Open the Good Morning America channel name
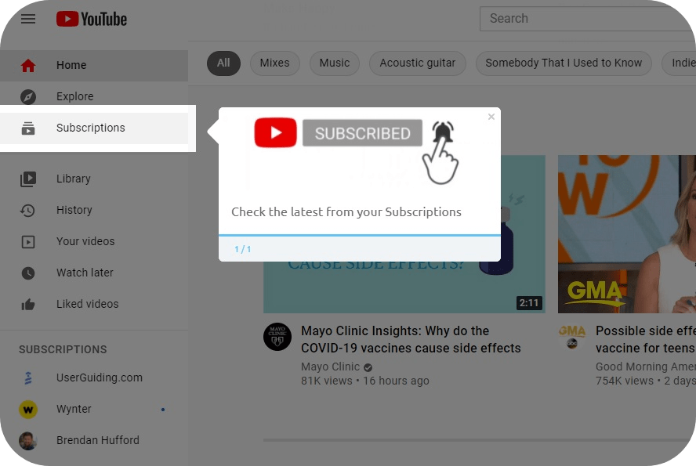Image resolution: width=696 pixels, height=466 pixels. 645,367
